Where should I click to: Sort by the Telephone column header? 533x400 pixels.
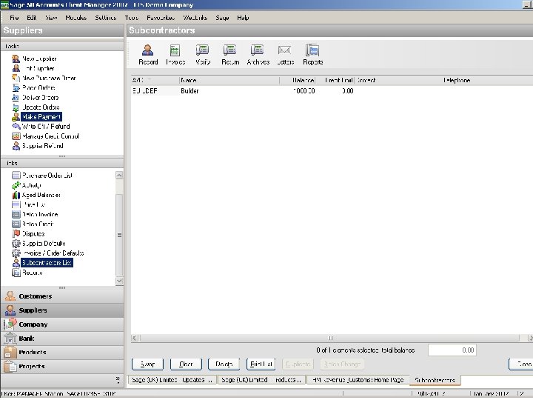[x=487, y=80]
